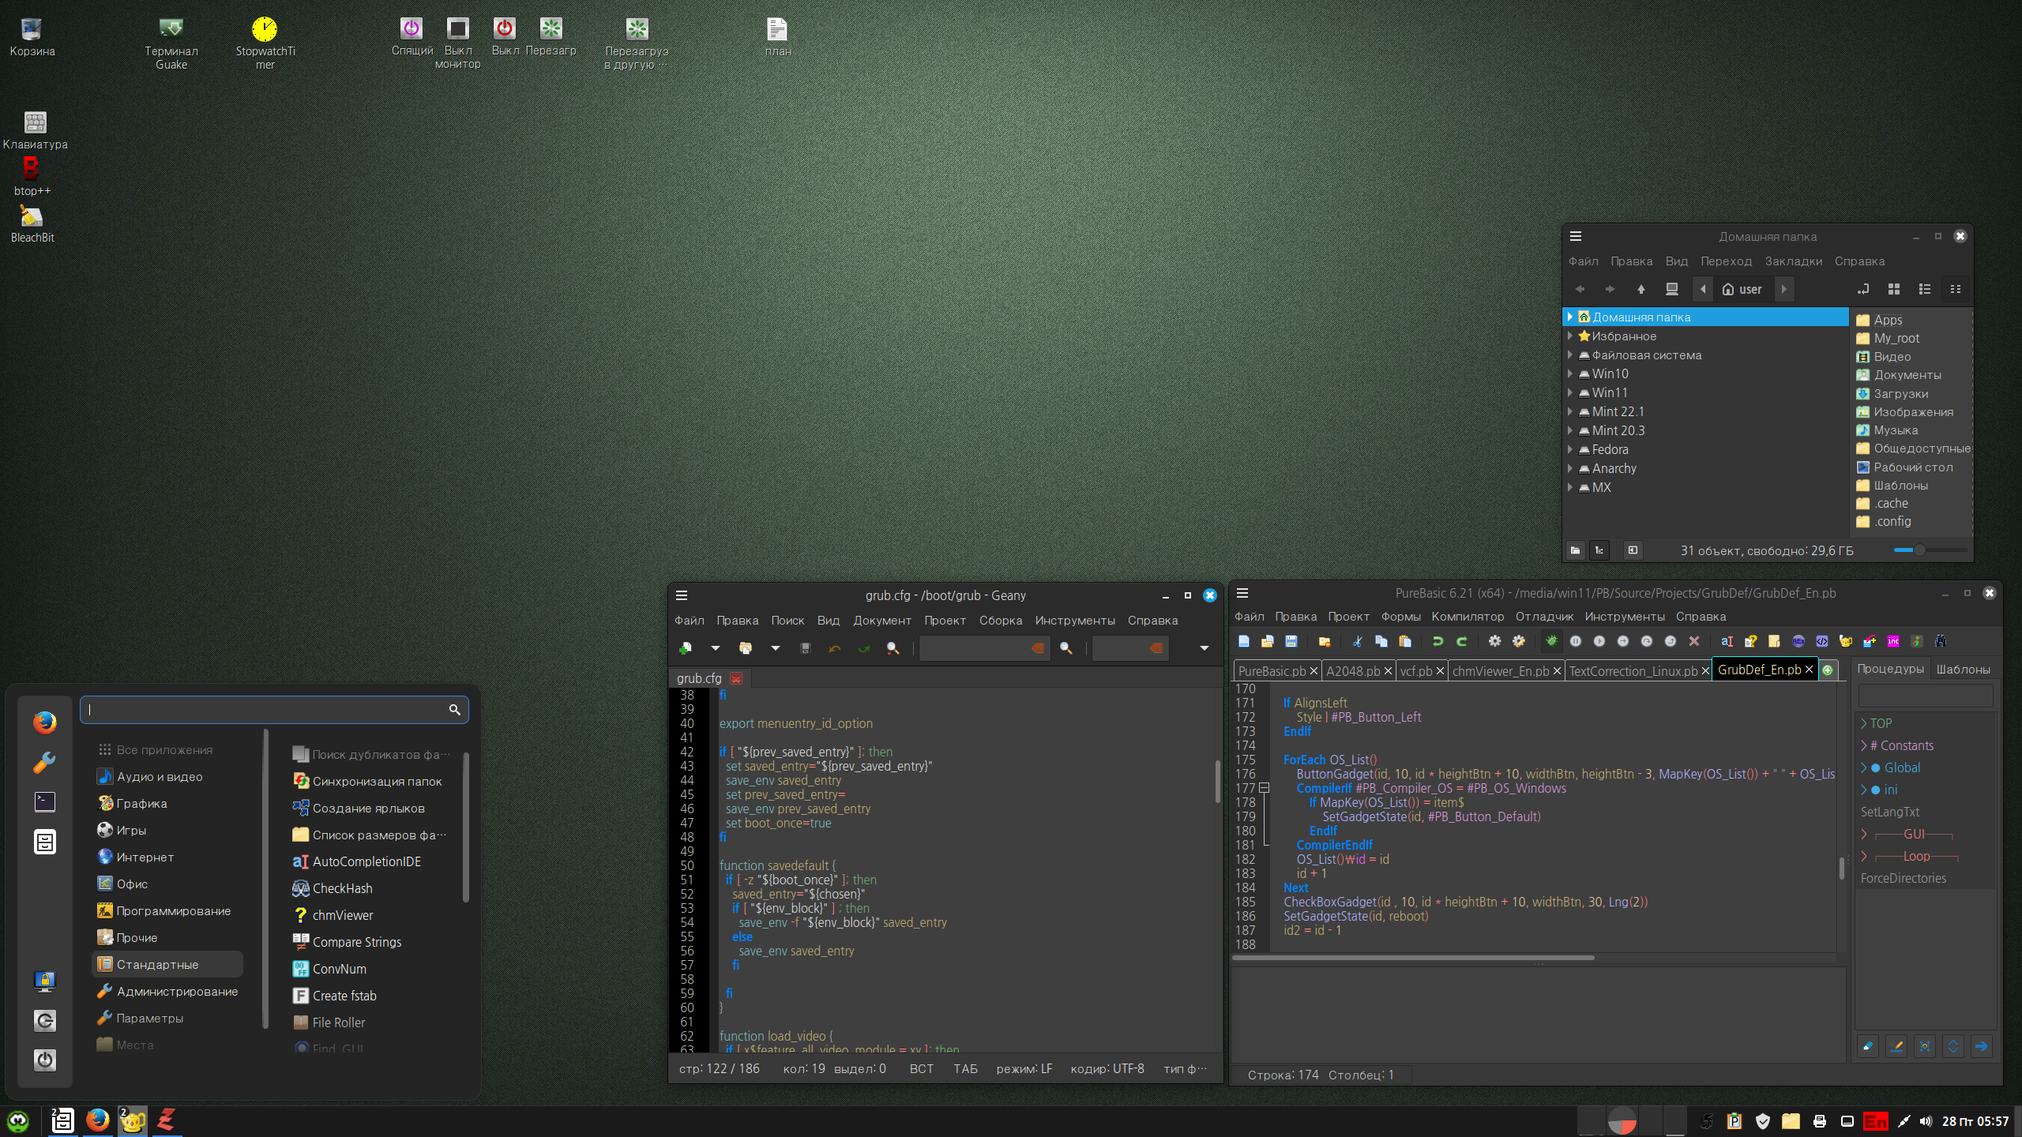Open Geany toolbar overflow dropdown arrow
2022x1137 pixels.
tap(1204, 648)
